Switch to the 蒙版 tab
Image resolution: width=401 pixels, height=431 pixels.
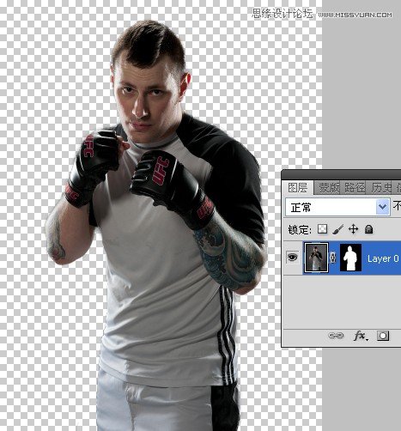click(x=329, y=188)
